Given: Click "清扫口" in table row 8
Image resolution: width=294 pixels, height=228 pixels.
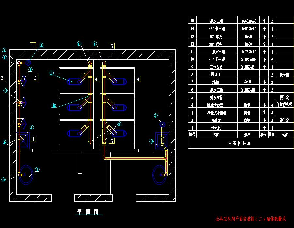Looking at the screenshot, I should pos(215,74).
